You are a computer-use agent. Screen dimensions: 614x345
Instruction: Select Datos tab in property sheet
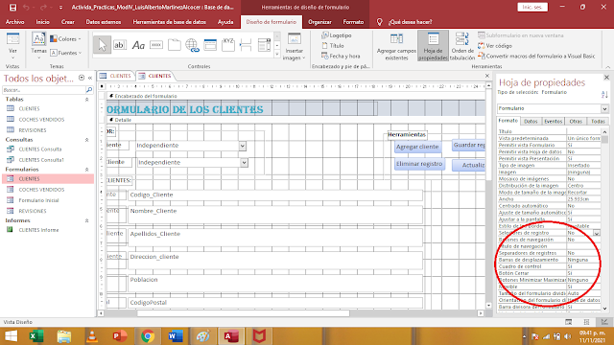531,122
